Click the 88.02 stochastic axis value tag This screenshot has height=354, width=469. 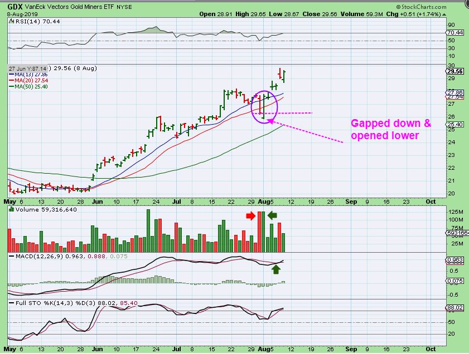pyautogui.click(x=455, y=308)
